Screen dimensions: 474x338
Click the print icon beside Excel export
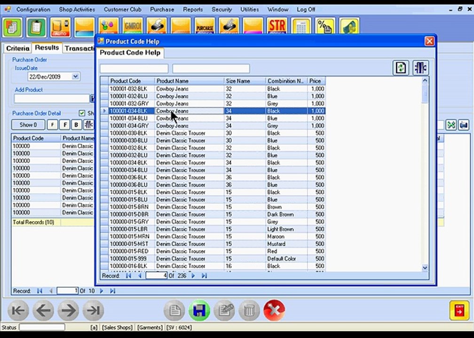point(464,125)
